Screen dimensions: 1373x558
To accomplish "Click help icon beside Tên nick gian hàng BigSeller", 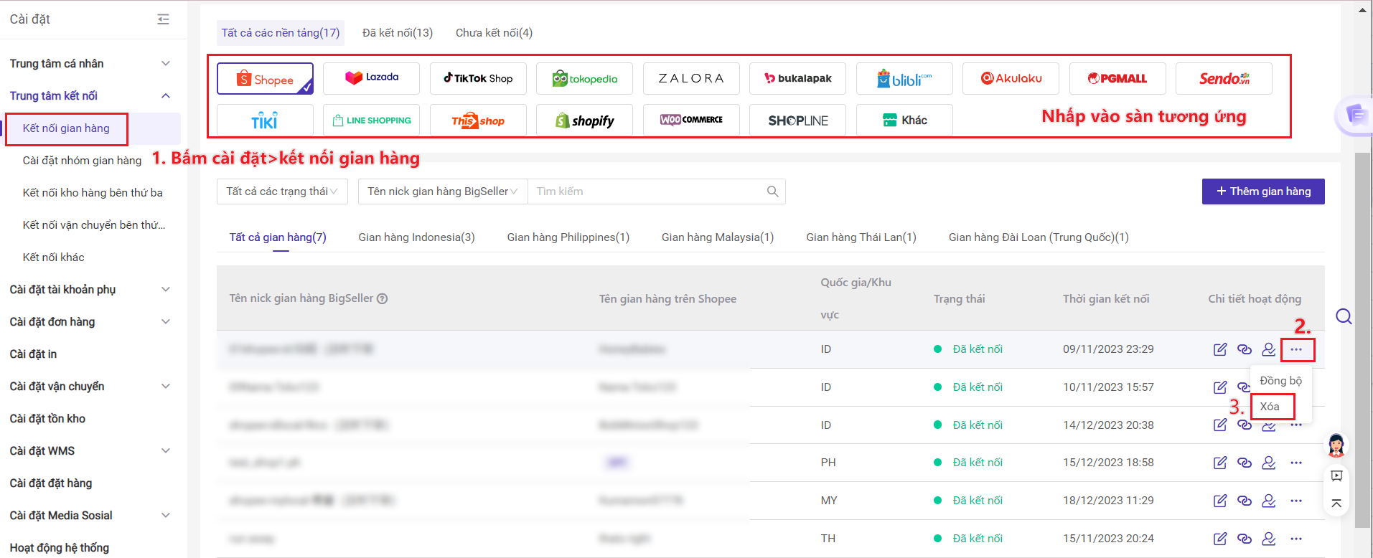I will coord(383,299).
